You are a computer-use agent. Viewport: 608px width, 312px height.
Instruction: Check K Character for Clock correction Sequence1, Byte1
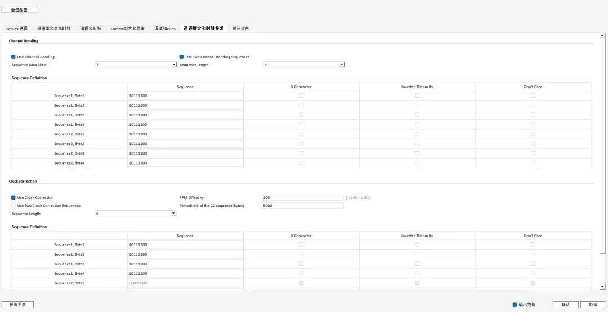(x=301, y=245)
